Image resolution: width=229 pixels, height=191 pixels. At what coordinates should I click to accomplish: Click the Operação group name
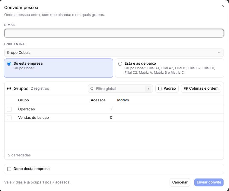pyautogui.click(x=27, y=109)
